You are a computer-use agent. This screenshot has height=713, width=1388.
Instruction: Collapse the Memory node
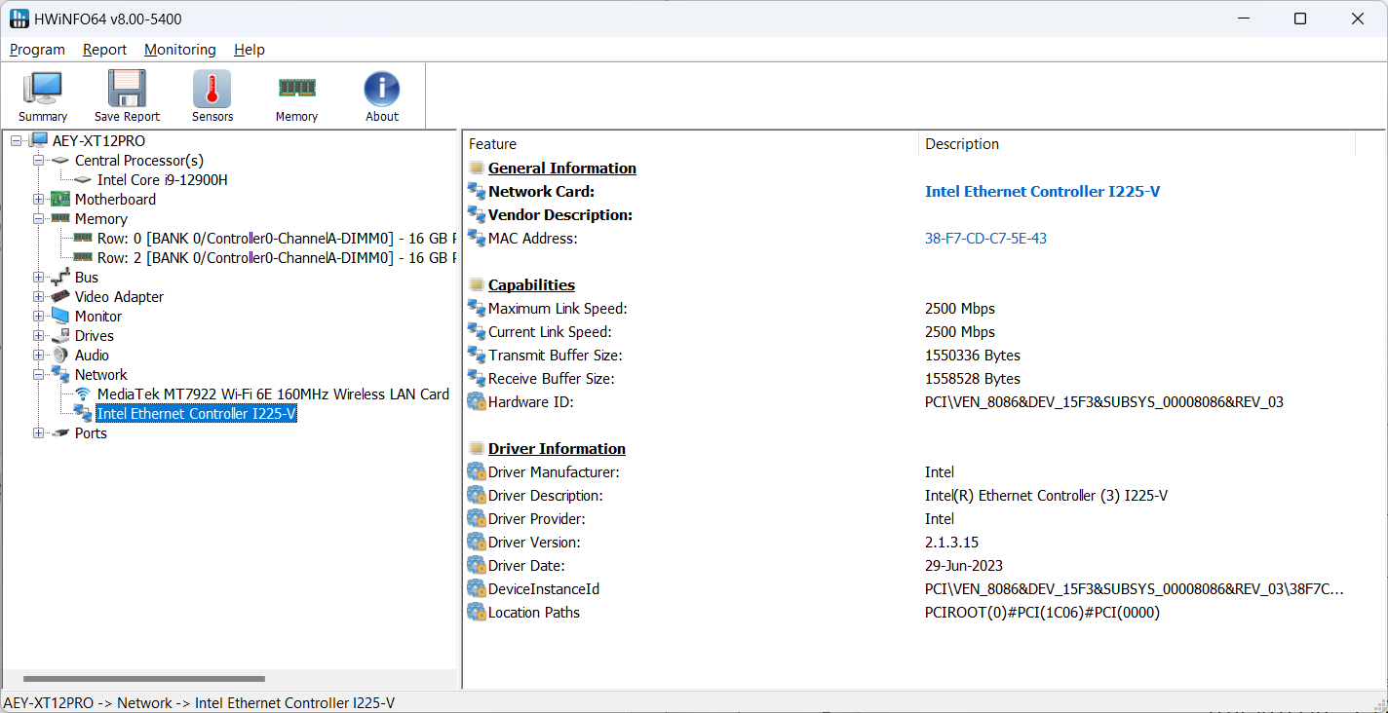38,219
